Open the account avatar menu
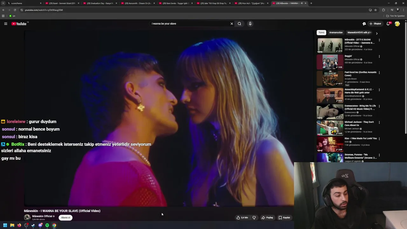407x229 pixels. click(x=397, y=24)
